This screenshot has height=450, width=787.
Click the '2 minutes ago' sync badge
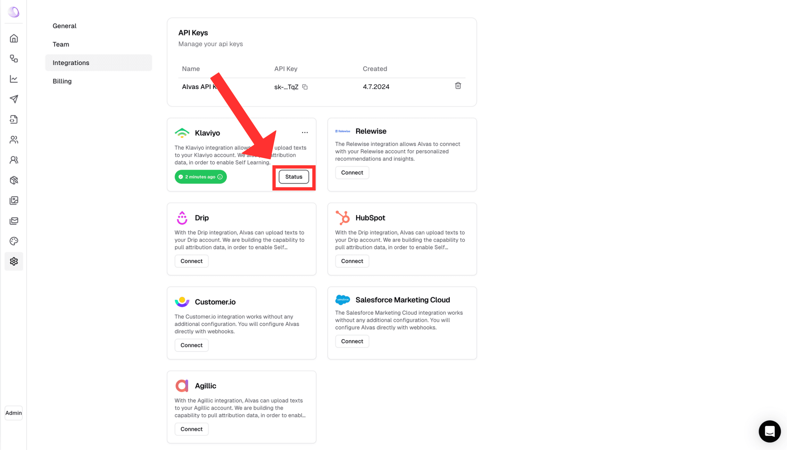[x=201, y=177]
